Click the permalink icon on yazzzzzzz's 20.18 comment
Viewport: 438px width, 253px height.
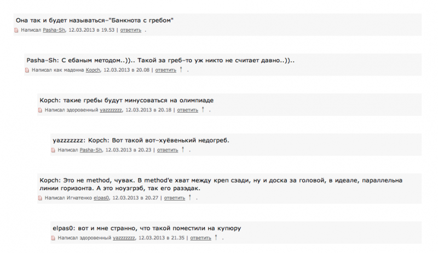(x=40, y=110)
